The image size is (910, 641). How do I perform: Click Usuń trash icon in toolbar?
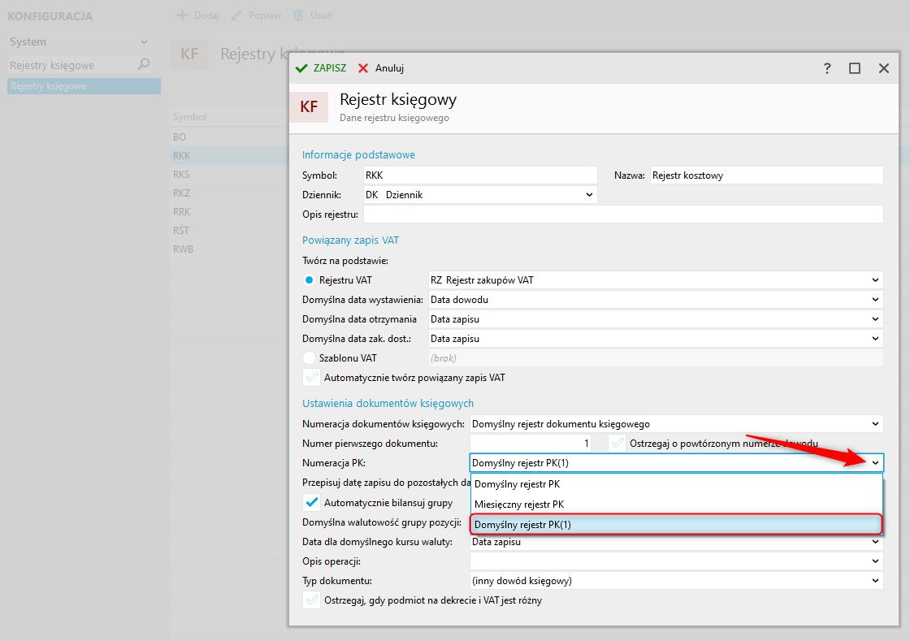tap(297, 15)
